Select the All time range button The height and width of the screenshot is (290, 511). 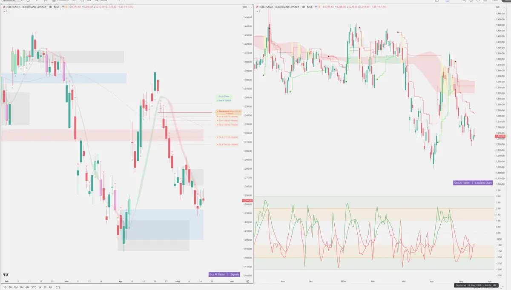(x=50, y=287)
